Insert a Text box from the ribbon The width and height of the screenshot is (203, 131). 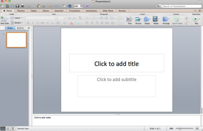[x=129, y=19]
